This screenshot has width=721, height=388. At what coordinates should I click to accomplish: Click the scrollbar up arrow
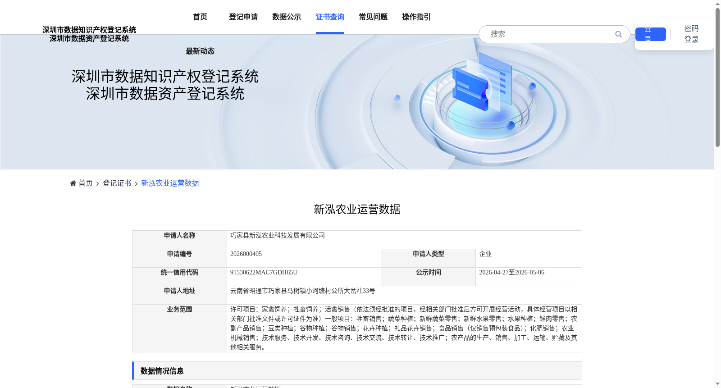click(717, 4)
